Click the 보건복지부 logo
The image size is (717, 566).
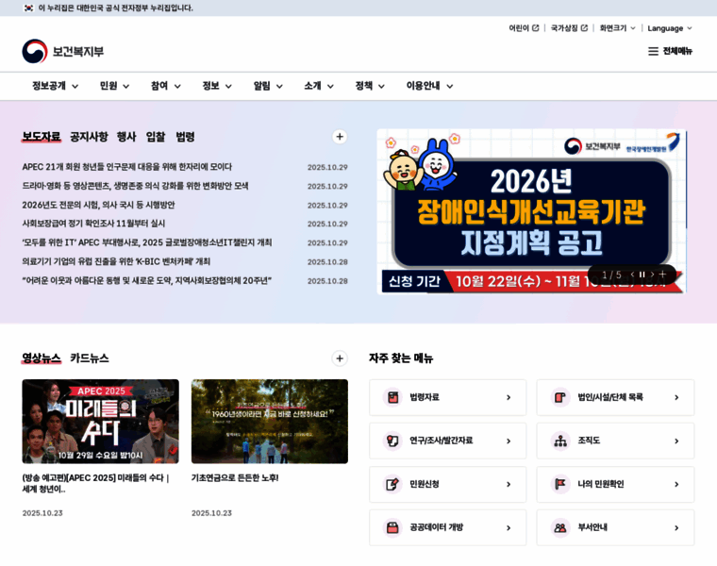(63, 51)
